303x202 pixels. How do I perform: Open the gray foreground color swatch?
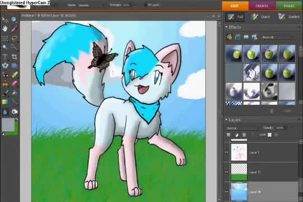click(x=8, y=125)
